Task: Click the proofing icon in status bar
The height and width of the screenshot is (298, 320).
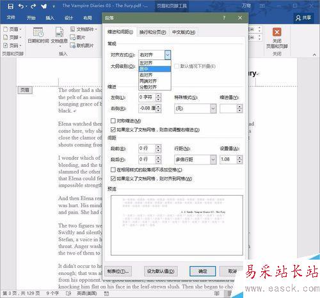Action: pyautogui.click(x=68, y=294)
